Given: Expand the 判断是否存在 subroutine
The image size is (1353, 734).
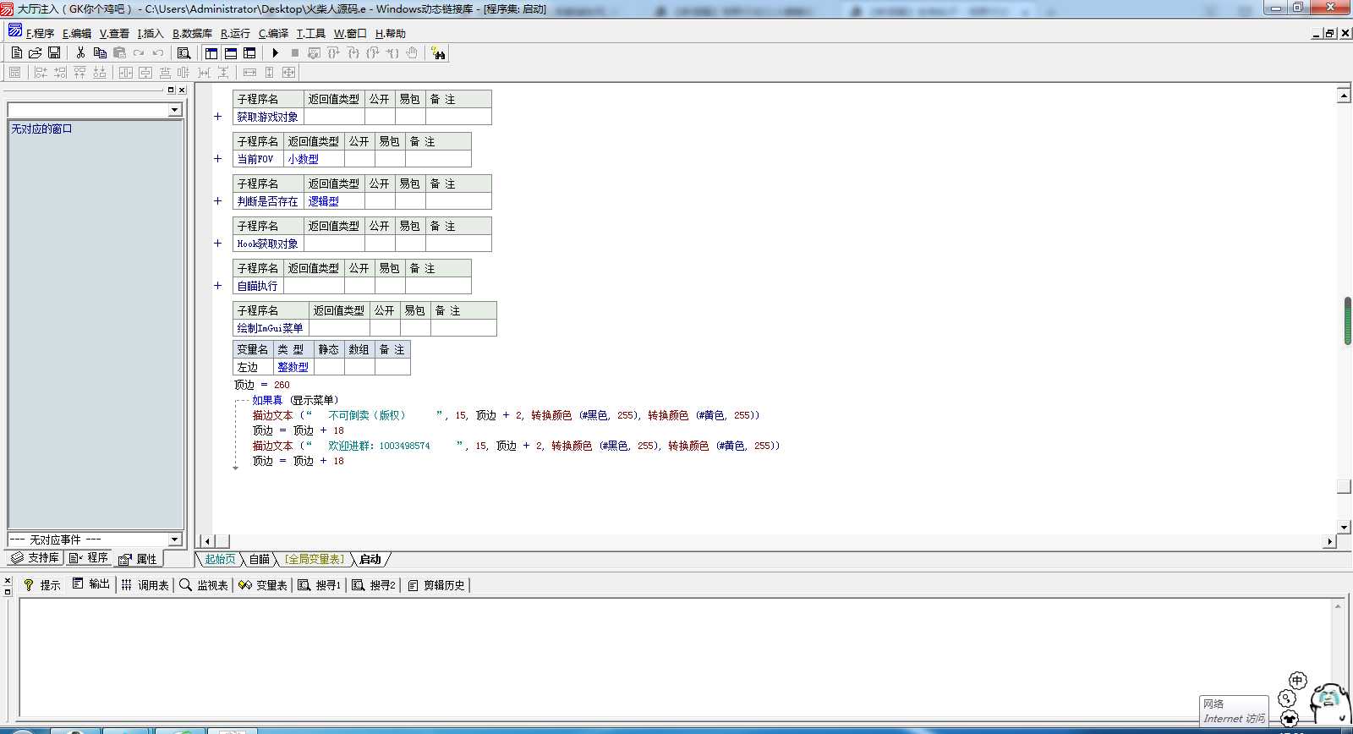Looking at the screenshot, I should click(217, 201).
